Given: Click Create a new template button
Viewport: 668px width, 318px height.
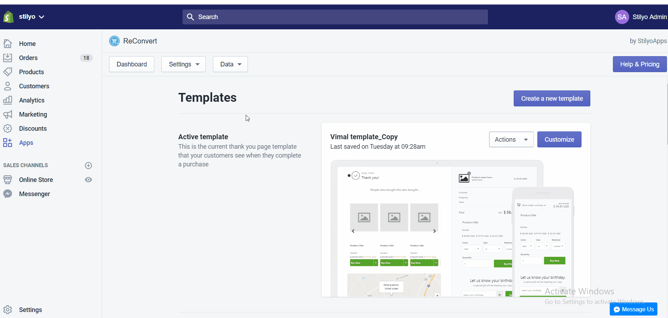Looking at the screenshot, I should (552, 99).
